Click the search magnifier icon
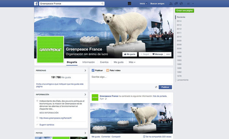 (102, 4)
